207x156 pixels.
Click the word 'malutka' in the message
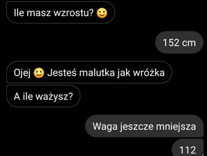pyautogui.click(x=97, y=73)
